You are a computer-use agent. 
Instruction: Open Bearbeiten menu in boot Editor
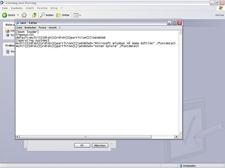click(30, 27)
